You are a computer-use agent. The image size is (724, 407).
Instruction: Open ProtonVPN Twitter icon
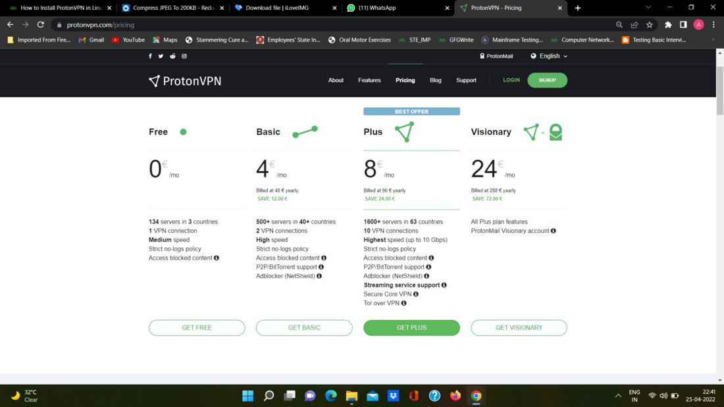tap(161, 56)
